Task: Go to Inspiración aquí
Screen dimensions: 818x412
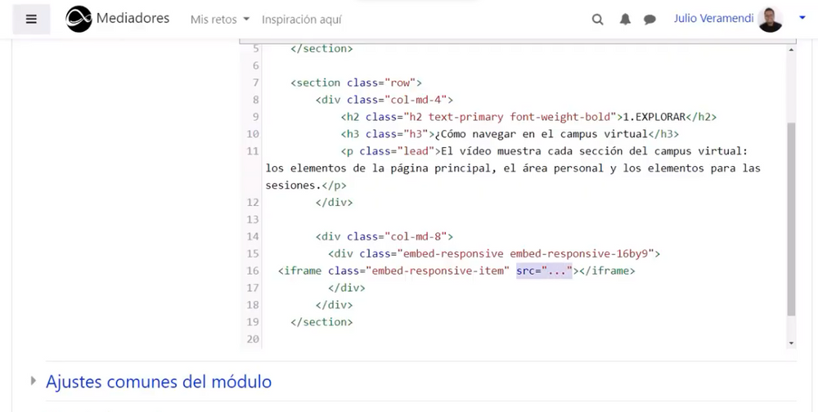Action: 301,19
